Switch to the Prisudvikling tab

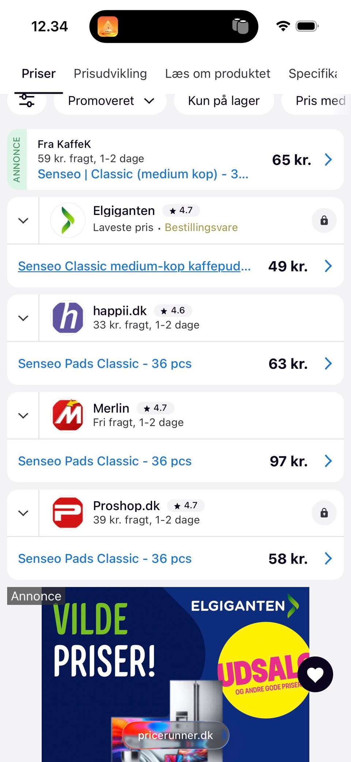point(110,74)
